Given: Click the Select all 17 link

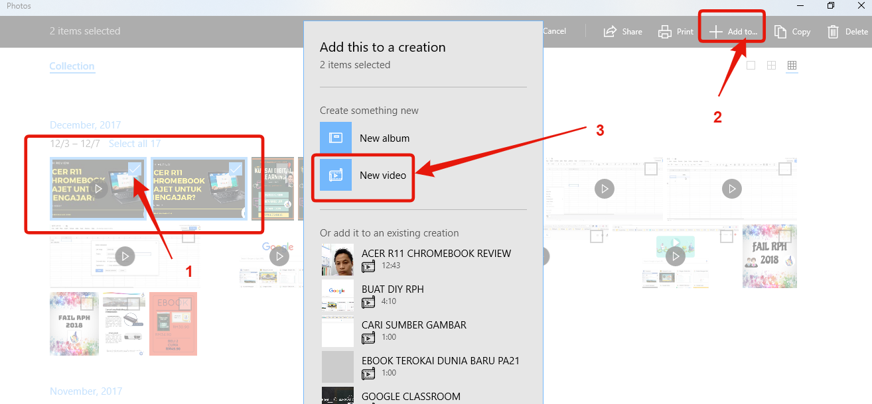Looking at the screenshot, I should [135, 144].
